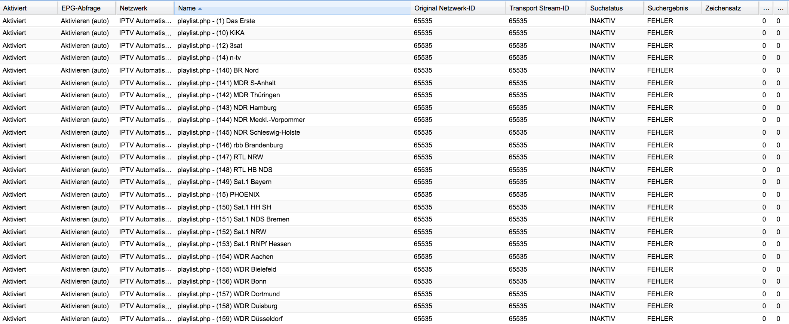Select row playlist.php - (145) NDR Schleswig-Holste

pos(394,132)
